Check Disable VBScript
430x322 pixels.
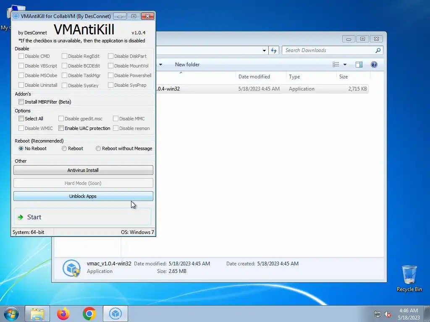(x=21, y=66)
